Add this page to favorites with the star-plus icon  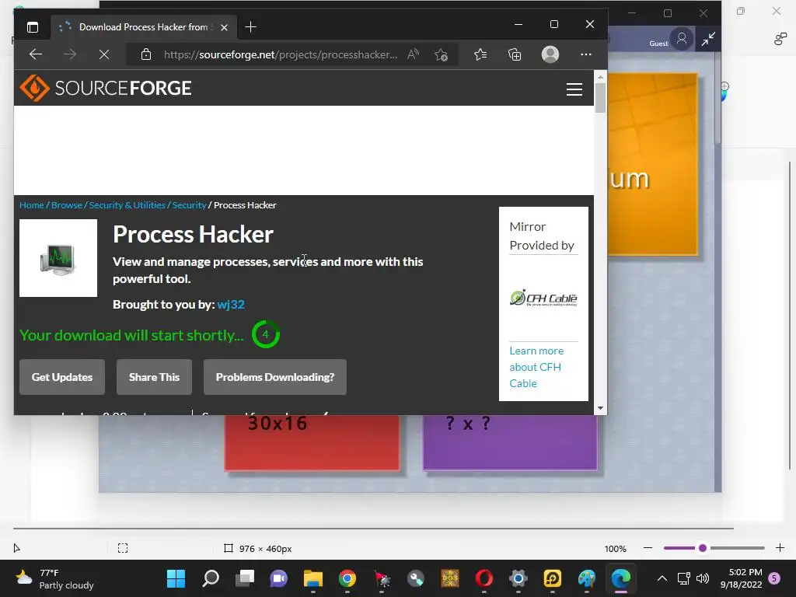[442, 54]
